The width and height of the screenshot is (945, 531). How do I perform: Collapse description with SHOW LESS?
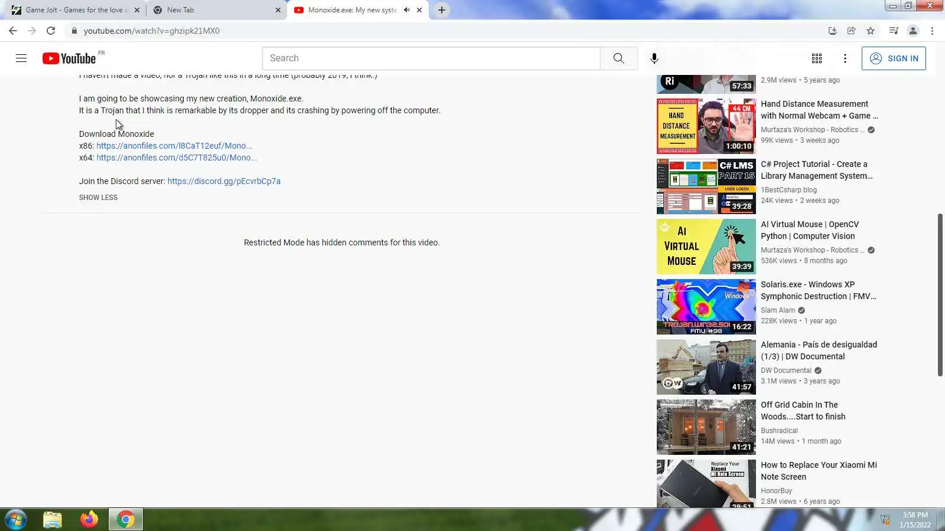(98, 198)
